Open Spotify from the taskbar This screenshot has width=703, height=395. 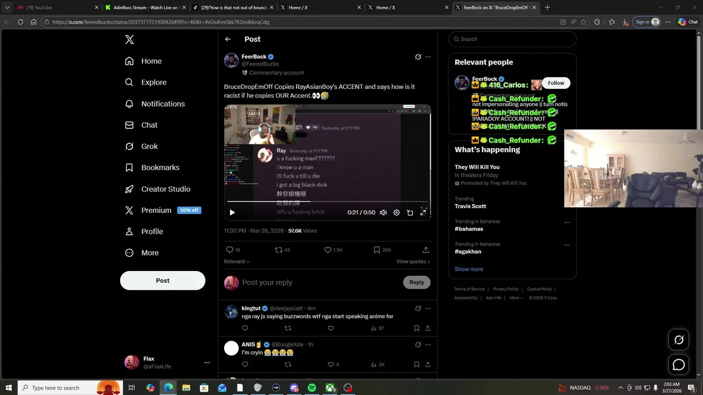(x=312, y=388)
